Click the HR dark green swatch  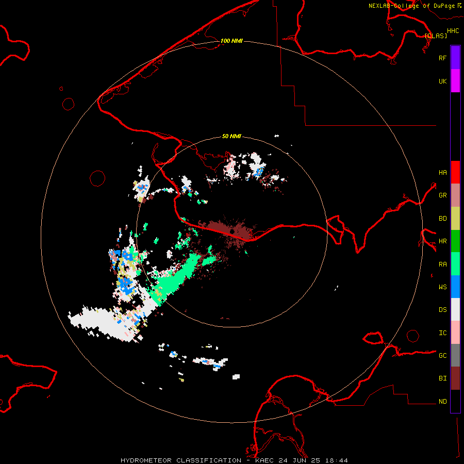coord(455,241)
